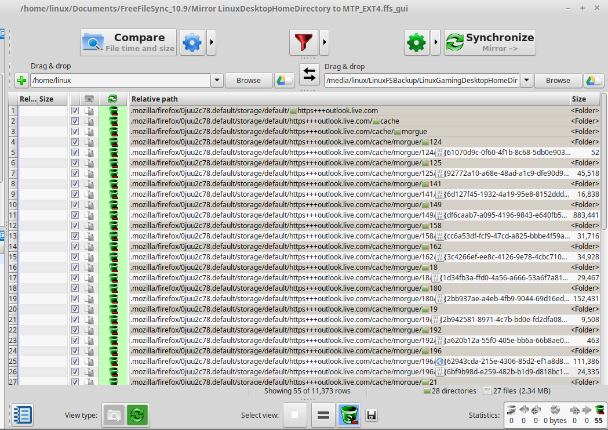The image size is (608, 430).
Task: Uncheck row 1 checkbox
Action: pyautogui.click(x=75, y=111)
